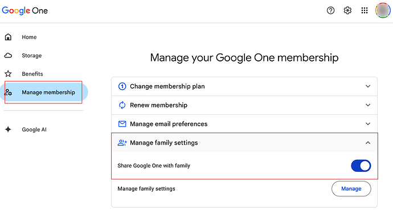393x211 pixels.
Task: Click the Manage button for family settings
Action: point(351,189)
